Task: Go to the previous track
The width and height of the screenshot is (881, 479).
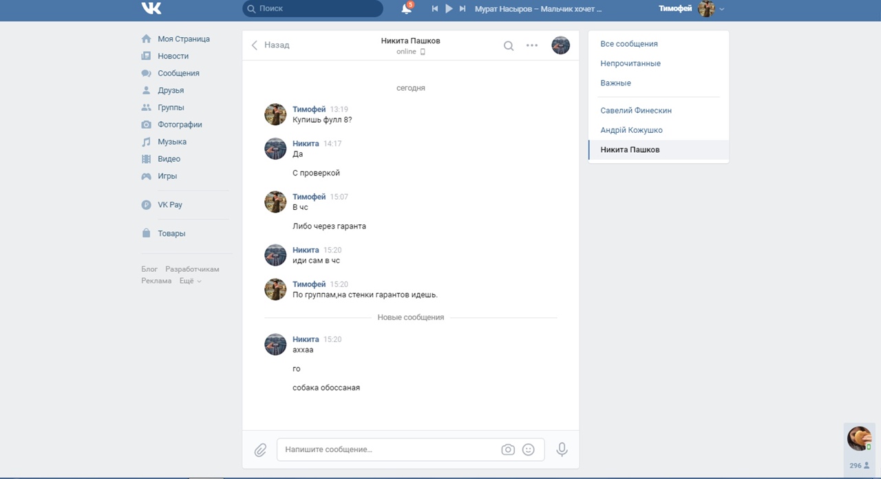Action: pyautogui.click(x=435, y=9)
